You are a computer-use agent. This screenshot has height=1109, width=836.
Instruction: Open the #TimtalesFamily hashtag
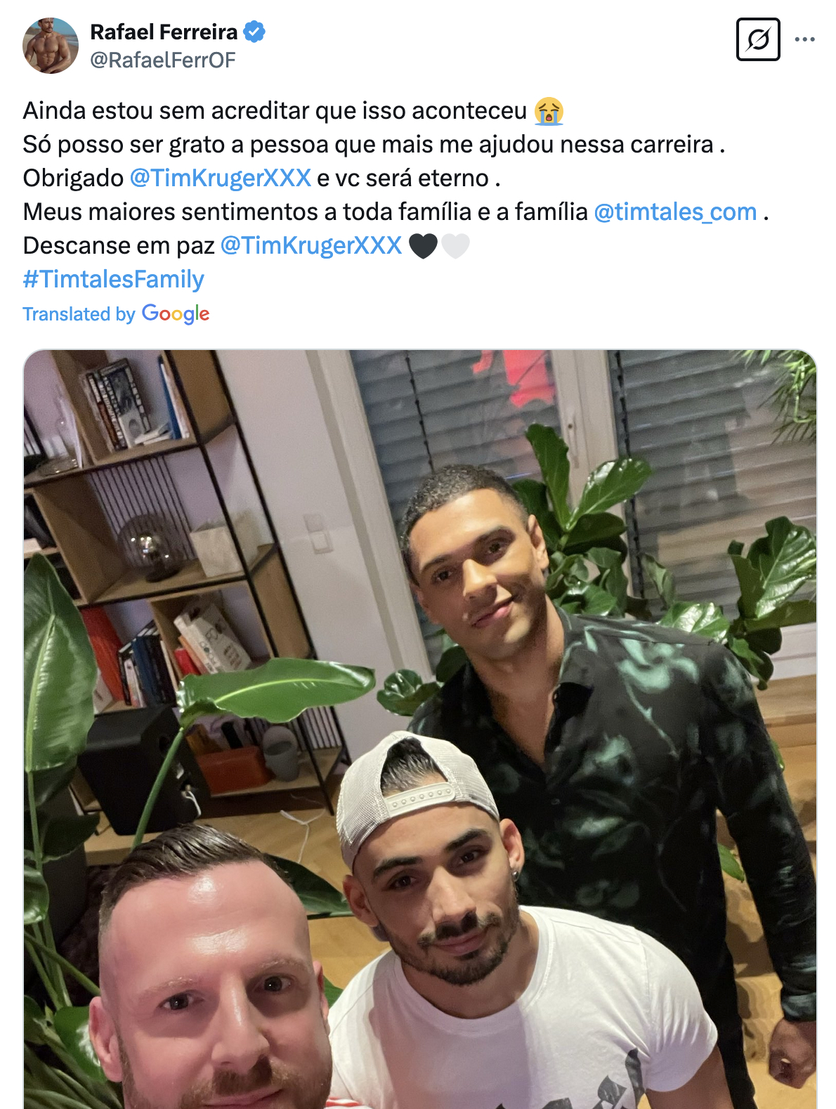click(x=114, y=279)
